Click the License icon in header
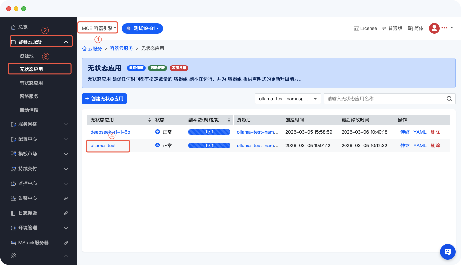 [x=356, y=28]
